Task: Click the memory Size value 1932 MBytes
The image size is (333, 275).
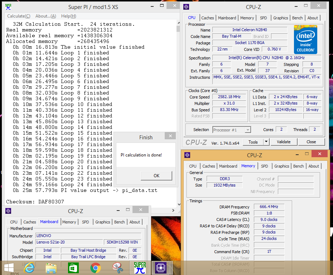Action: (x=225, y=185)
